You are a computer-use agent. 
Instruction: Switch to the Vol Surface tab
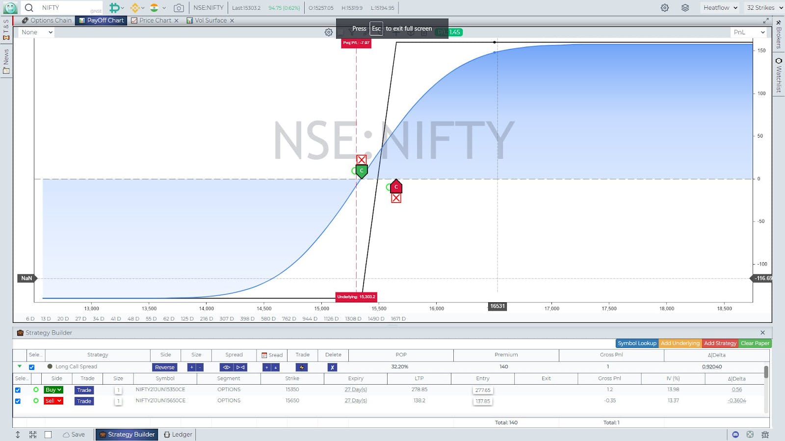207,21
